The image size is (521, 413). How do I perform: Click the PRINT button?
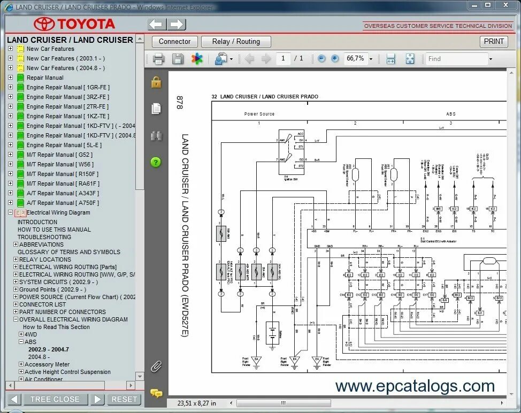(x=494, y=41)
